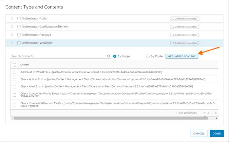This screenshot has height=142, width=229.
Task: Click the search magnifier icon
Action: [109, 56]
